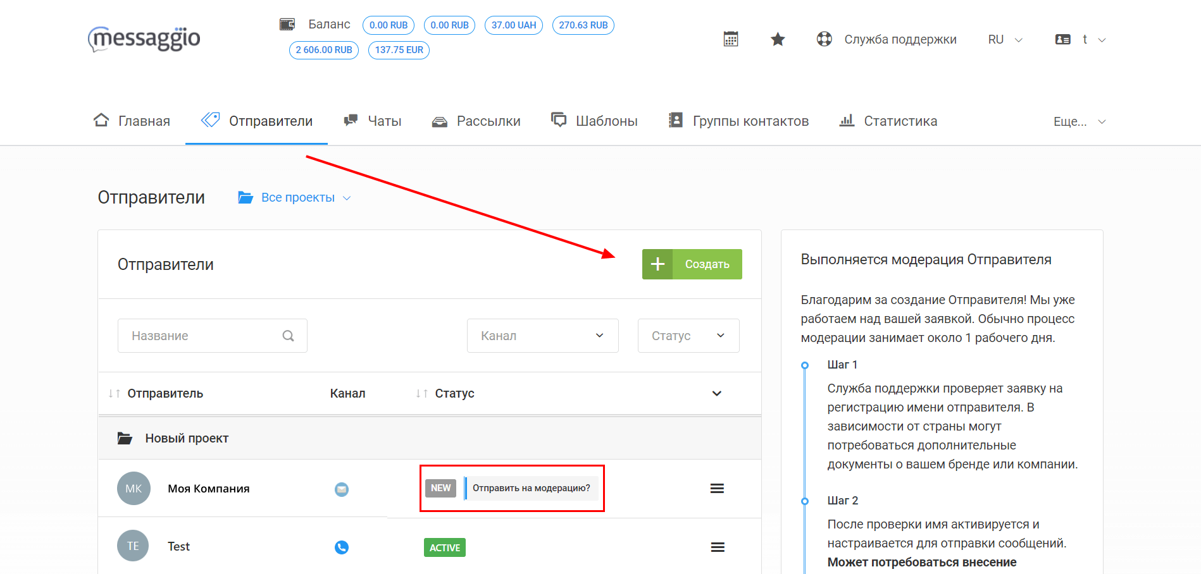The height and width of the screenshot is (574, 1201).
Task: Click the Шаг 1 step marker
Action: 805,365
